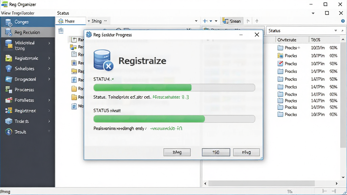
Task: Click the horizontal scrollbar thumb
Action: pyautogui.click(x=261, y=183)
